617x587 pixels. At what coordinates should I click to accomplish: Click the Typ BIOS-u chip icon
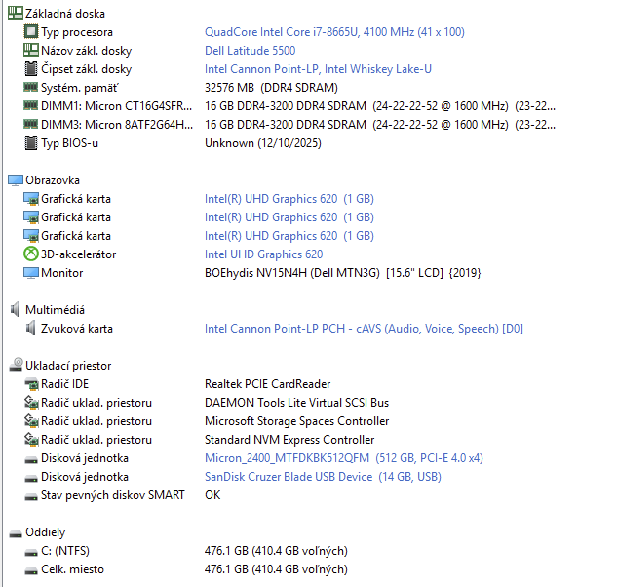click(31, 142)
